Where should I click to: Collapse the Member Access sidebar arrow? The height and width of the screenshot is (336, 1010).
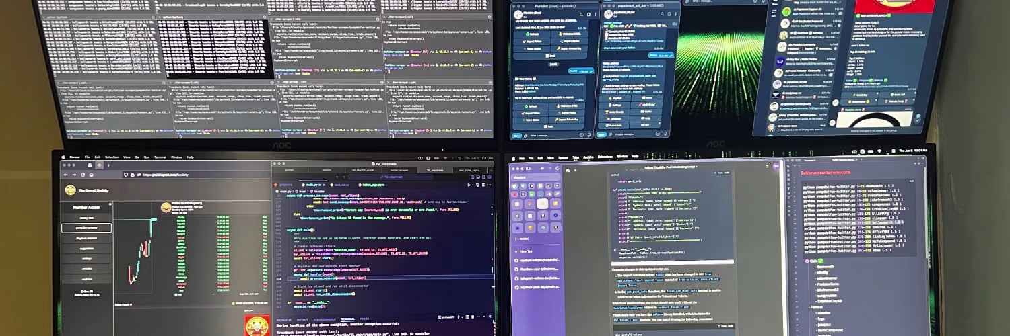tap(110, 204)
